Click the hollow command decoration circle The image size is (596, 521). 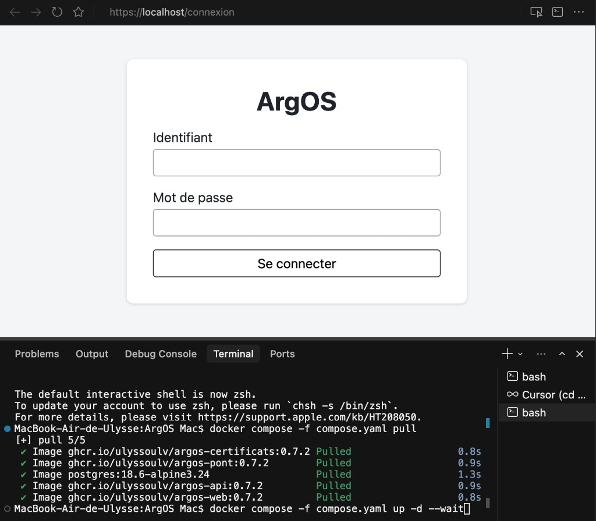pyautogui.click(x=7, y=508)
